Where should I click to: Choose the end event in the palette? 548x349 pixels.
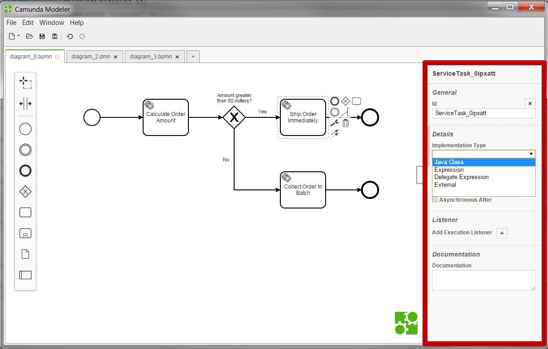(25, 171)
